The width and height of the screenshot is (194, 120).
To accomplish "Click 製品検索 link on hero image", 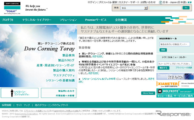I will [69, 55].
